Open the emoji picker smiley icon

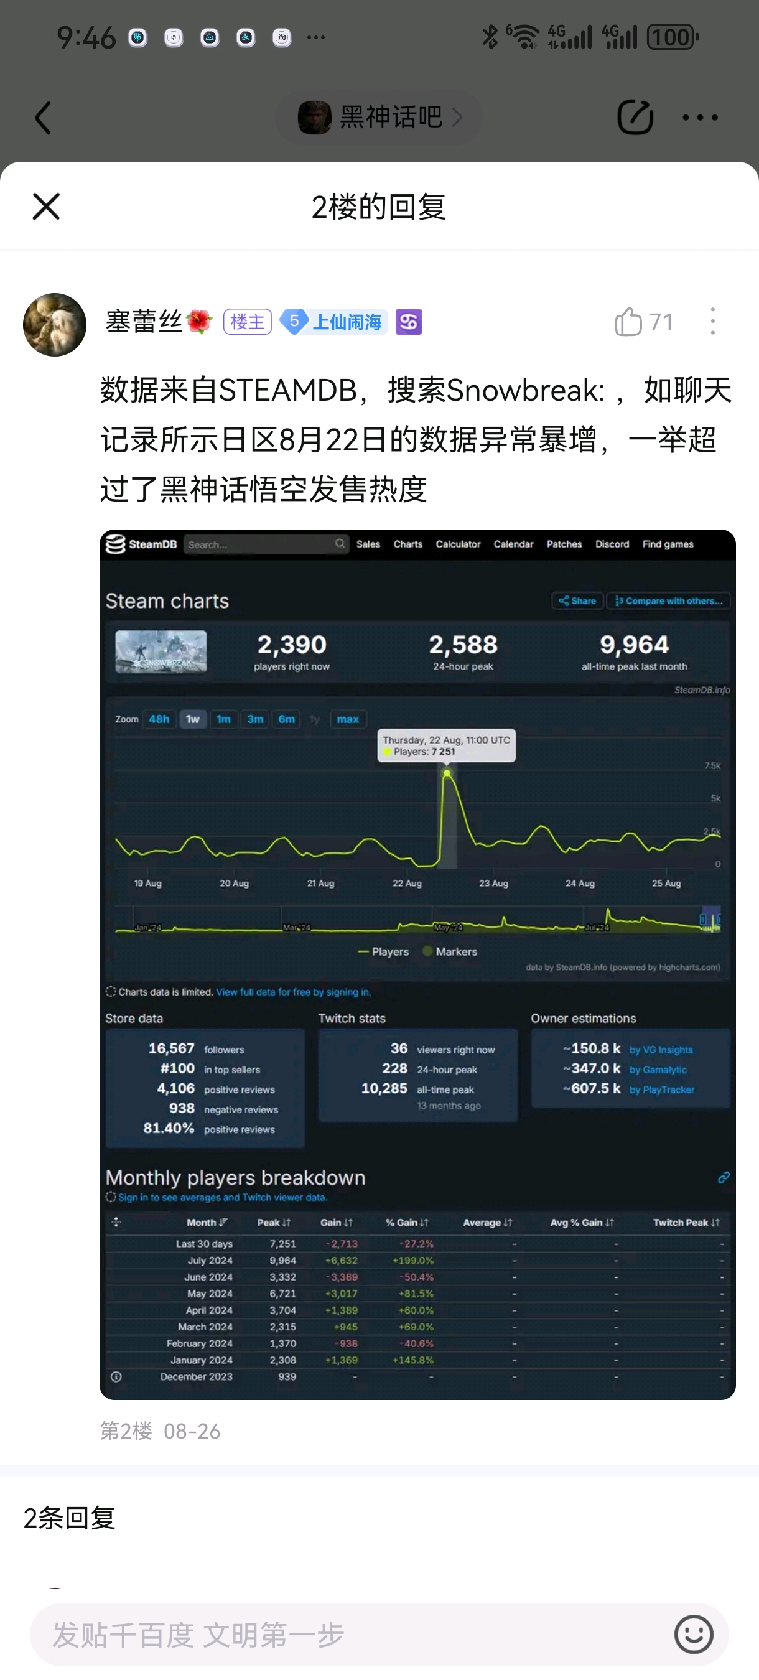(694, 1635)
